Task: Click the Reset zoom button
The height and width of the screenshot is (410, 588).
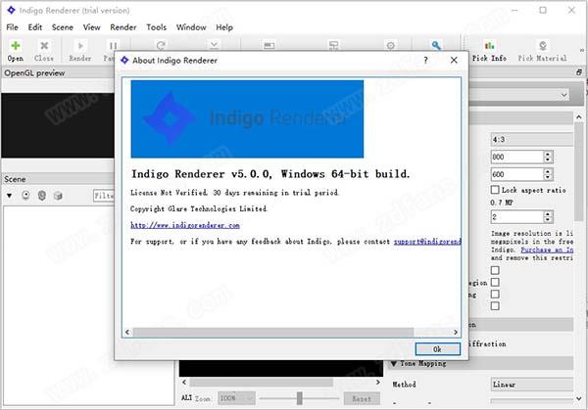Action: 362,399
